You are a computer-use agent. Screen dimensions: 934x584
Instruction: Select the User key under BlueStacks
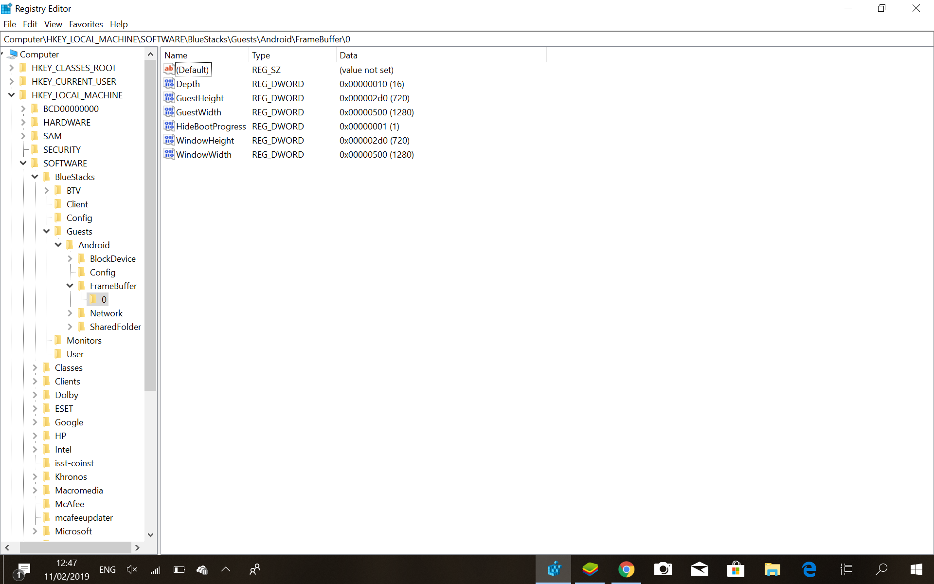coord(75,354)
